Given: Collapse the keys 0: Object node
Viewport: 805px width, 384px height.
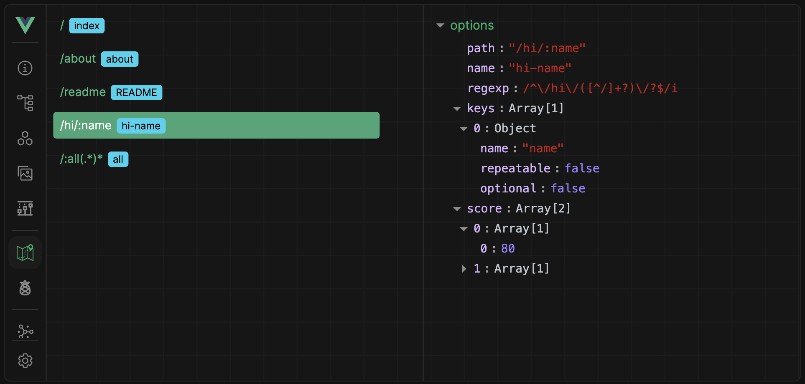Looking at the screenshot, I should tap(464, 129).
